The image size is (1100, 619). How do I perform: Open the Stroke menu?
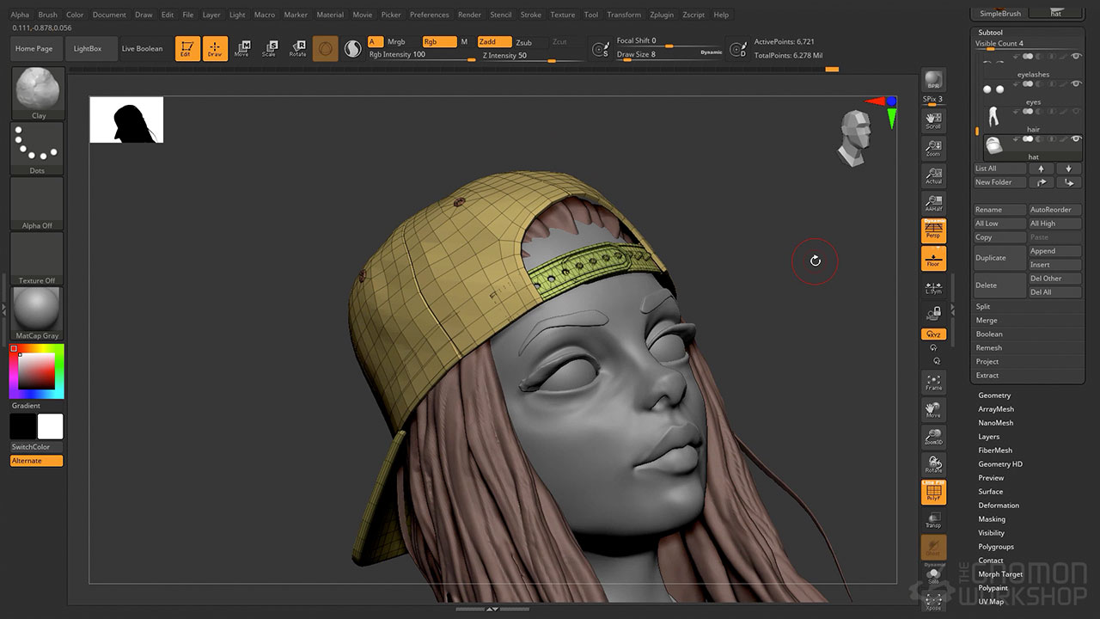click(x=531, y=15)
